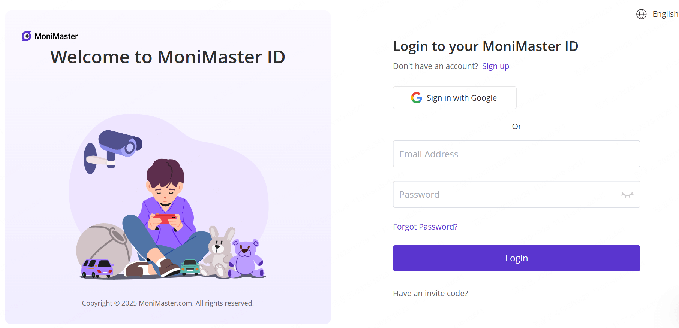Image resolution: width=679 pixels, height=328 pixels.
Task: Click the copyright MoniMaster.com footer text
Action: tap(168, 303)
